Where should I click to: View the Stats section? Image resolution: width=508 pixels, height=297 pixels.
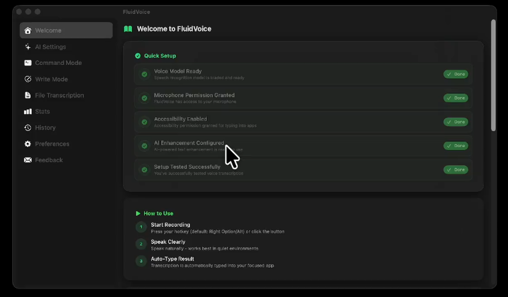point(43,111)
